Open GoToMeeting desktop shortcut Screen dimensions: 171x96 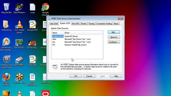(20, 78)
